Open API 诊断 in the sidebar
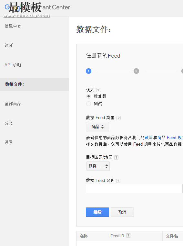 coord(13,65)
